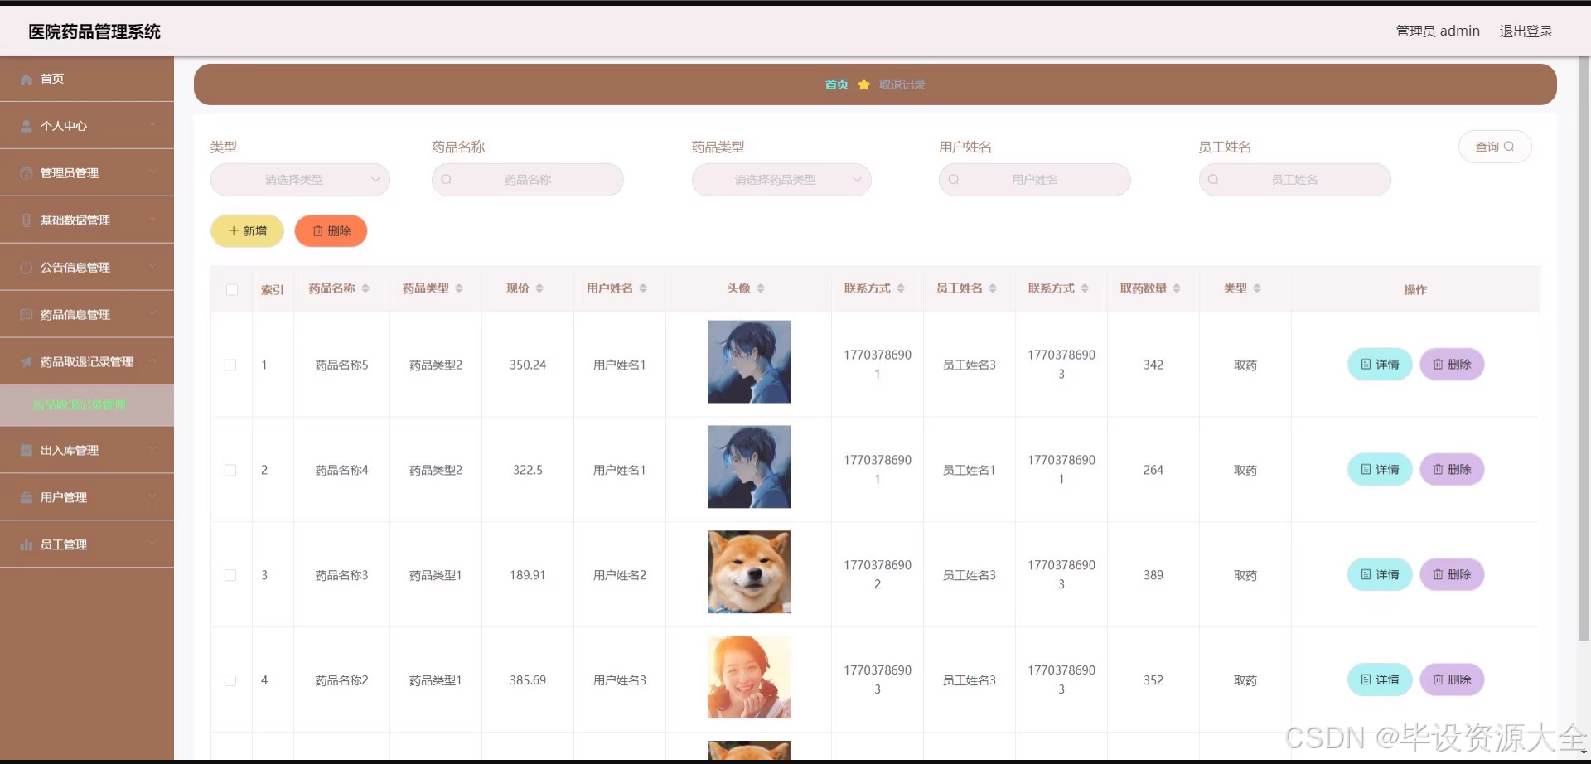Click 取退记录 breadcrumb item

902,85
